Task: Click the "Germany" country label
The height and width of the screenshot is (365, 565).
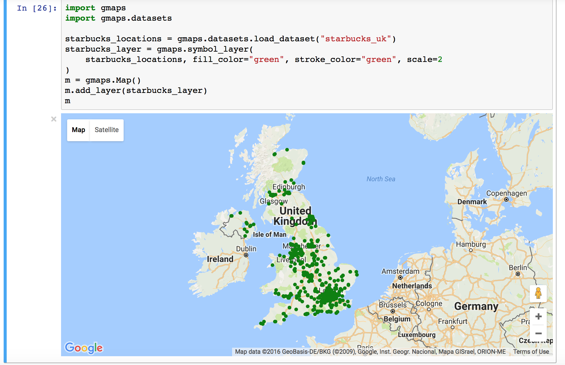Action: click(476, 306)
